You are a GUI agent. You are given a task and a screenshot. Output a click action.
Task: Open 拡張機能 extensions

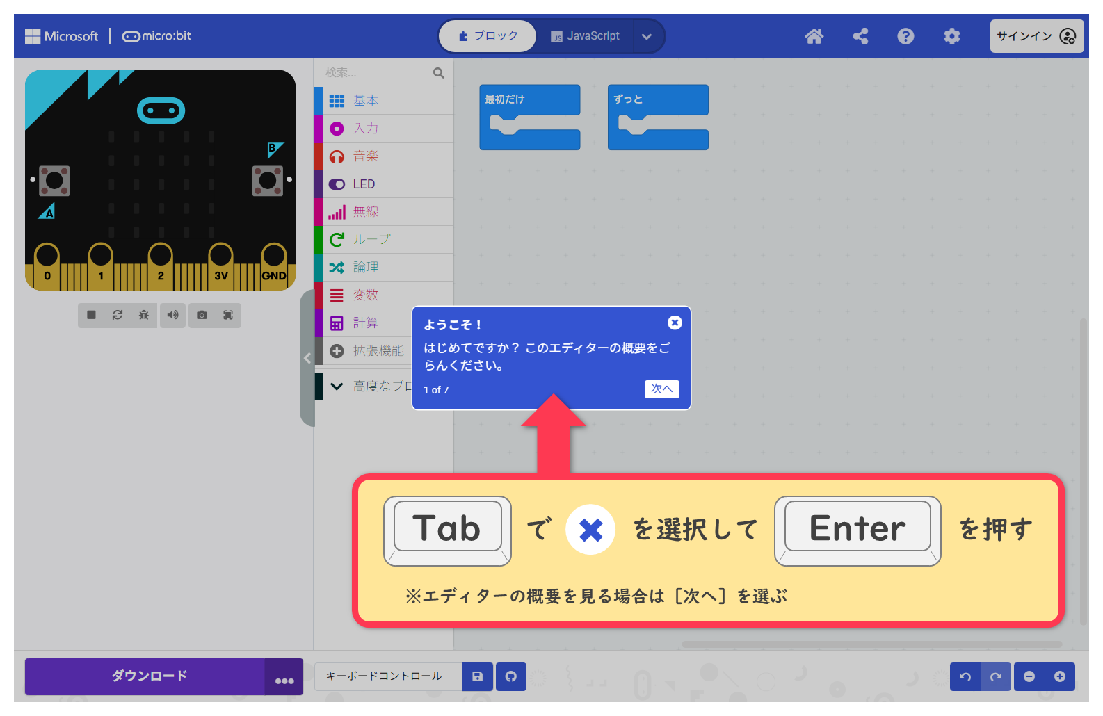(364, 351)
